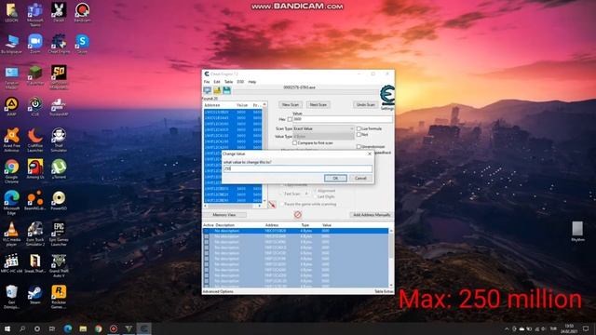
Task: Open the Windows Start menu
Action: click(x=7, y=328)
